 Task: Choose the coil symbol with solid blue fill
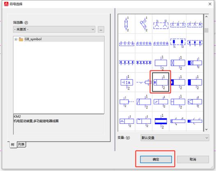[x=195, y=82]
